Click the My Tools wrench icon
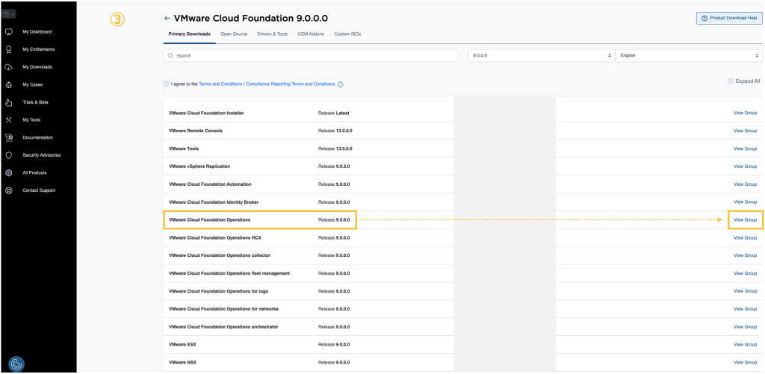 (8, 120)
